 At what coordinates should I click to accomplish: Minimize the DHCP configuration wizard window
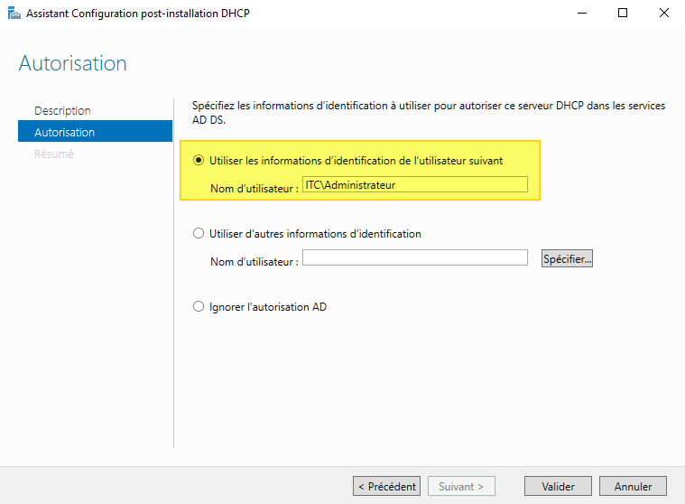(x=579, y=14)
